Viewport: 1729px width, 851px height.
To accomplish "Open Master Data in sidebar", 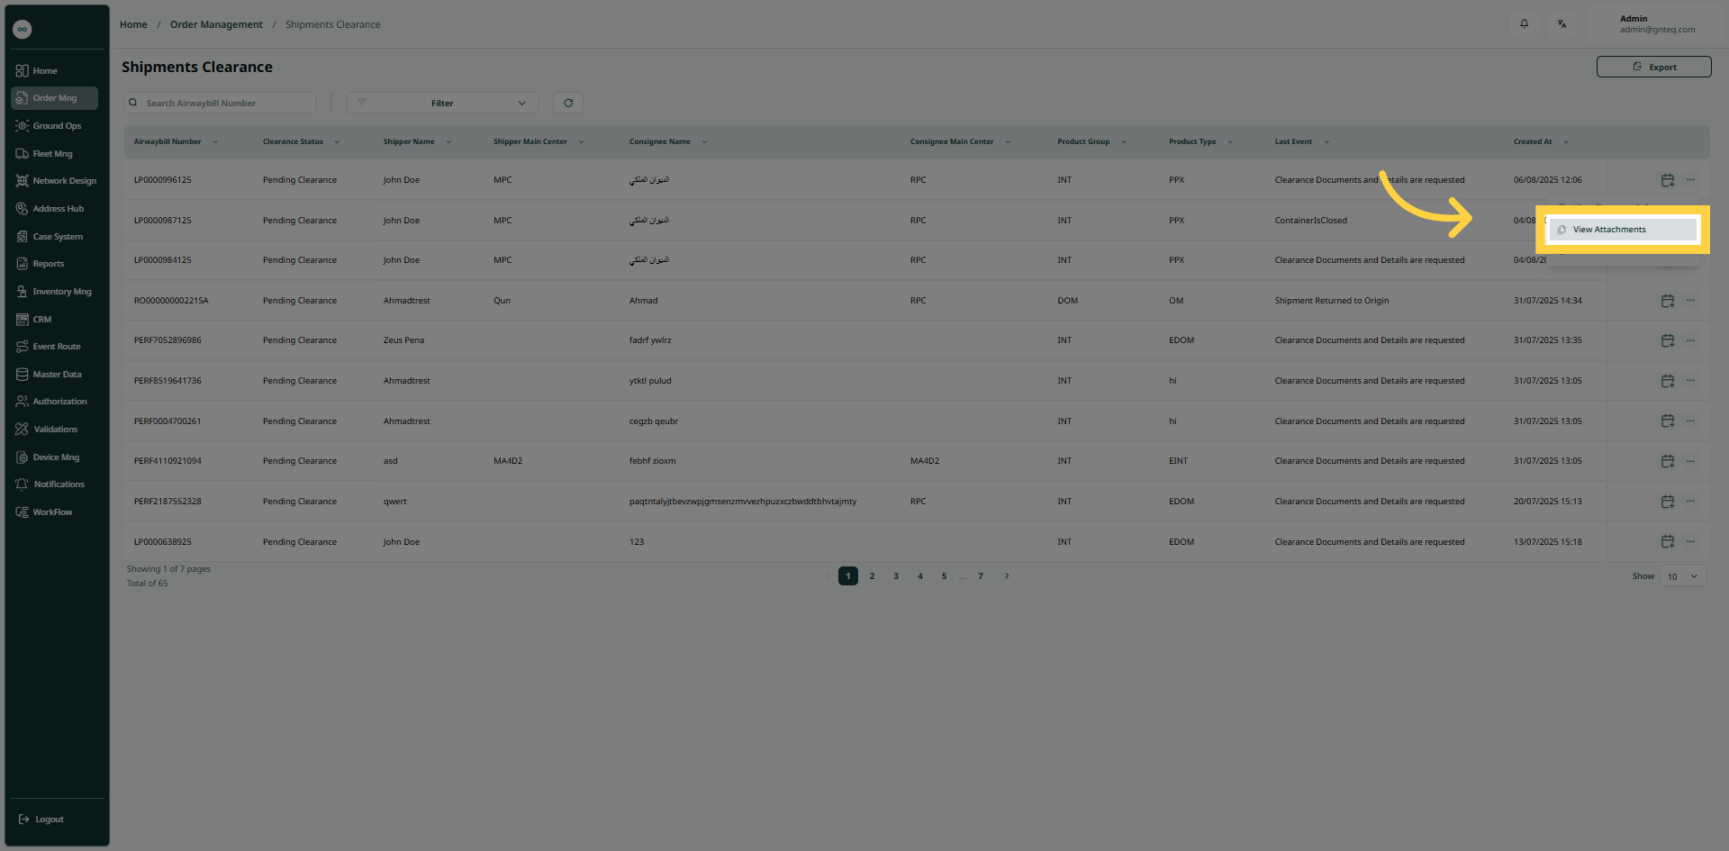I will (54, 375).
